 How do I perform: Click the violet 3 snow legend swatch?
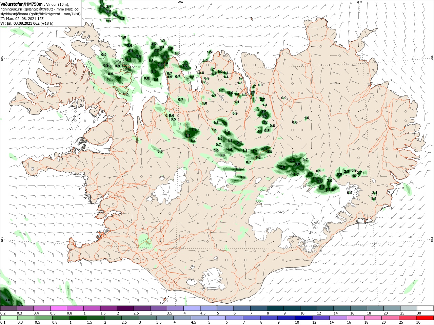pyautogui.click(x=159, y=308)
